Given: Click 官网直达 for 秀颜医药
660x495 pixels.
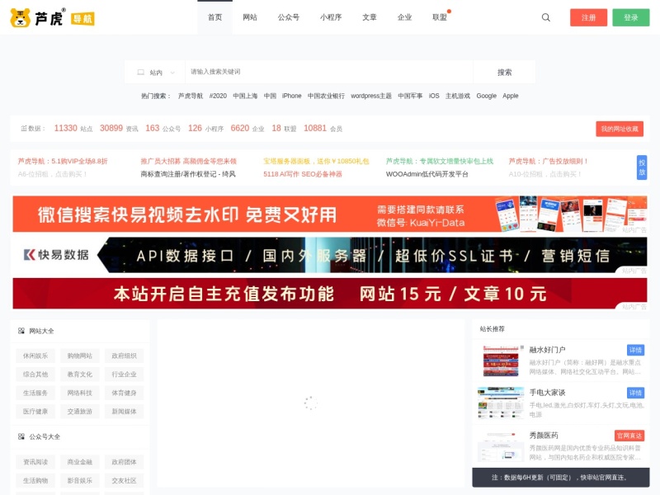Looking at the screenshot, I should click(x=629, y=436).
